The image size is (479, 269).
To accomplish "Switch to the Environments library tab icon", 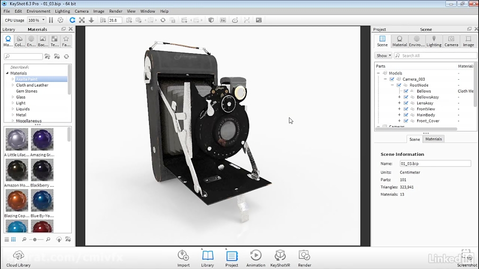I will coord(31,41).
